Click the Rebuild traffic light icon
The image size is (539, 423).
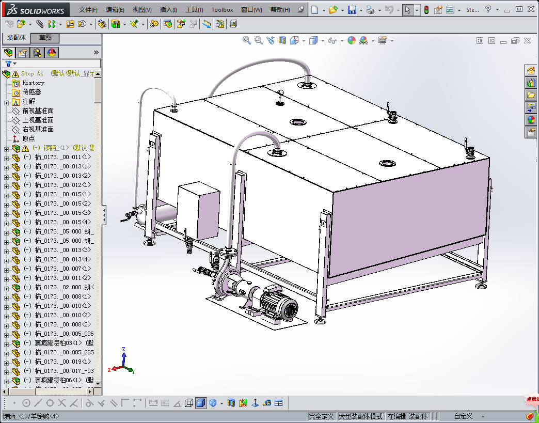pos(426,10)
